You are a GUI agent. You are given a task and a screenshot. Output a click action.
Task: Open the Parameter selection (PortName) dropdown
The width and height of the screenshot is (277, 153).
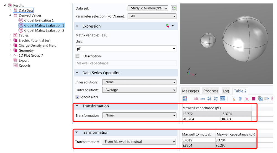tap(152, 16)
